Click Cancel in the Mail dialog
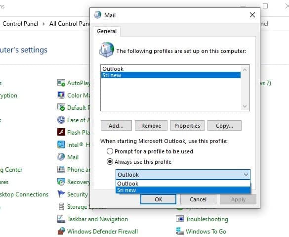 tap(198, 199)
